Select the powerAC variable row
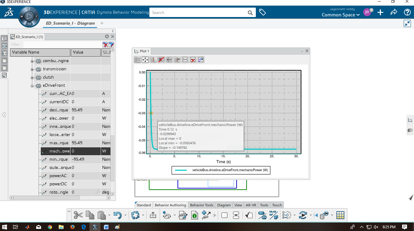The height and width of the screenshot is (231, 414). click(x=75, y=176)
